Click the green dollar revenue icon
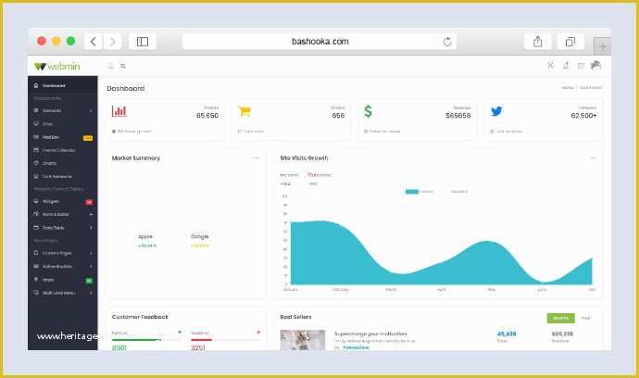This screenshot has width=639, height=378. coord(368,111)
